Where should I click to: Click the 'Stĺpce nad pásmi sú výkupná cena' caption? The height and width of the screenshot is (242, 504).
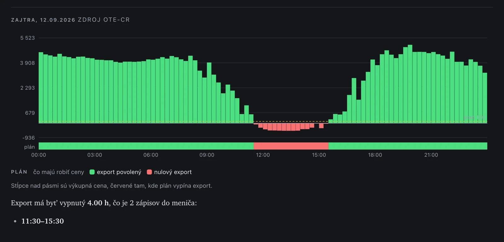pos(112,186)
